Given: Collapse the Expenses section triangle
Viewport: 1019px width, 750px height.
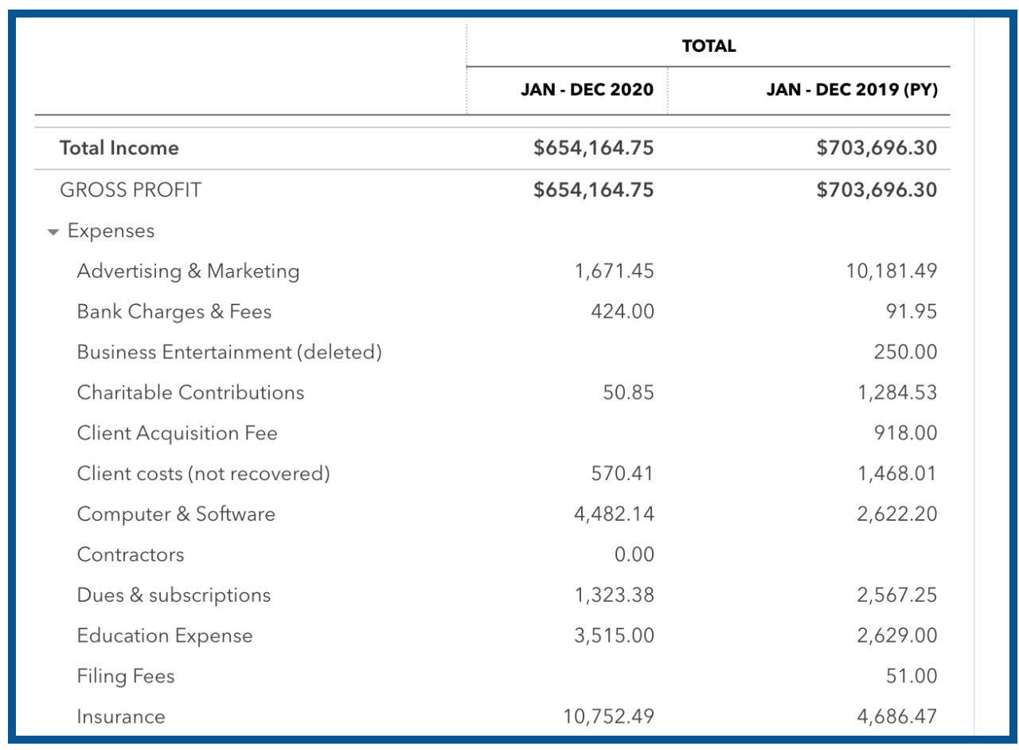Looking at the screenshot, I should (x=53, y=232).
